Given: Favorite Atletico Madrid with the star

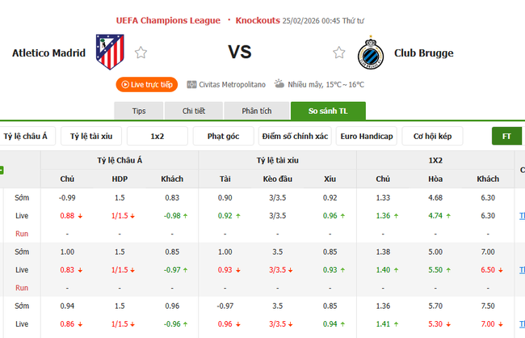Looking at the screenshot, I should click(141, 53).
